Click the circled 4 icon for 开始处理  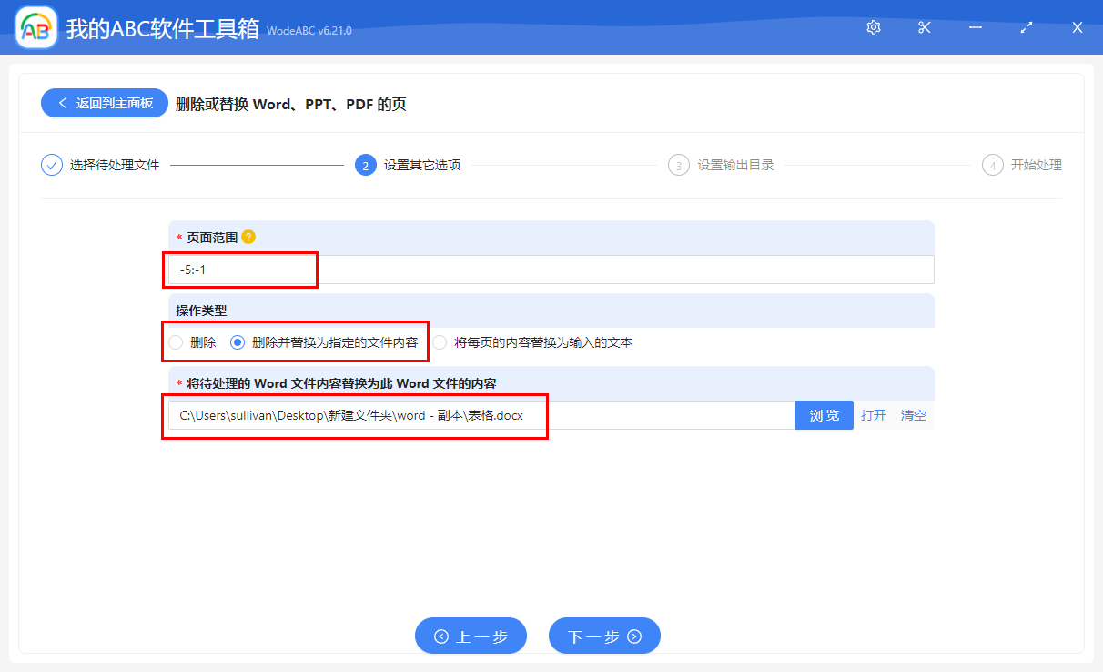(x=992, y=165)
